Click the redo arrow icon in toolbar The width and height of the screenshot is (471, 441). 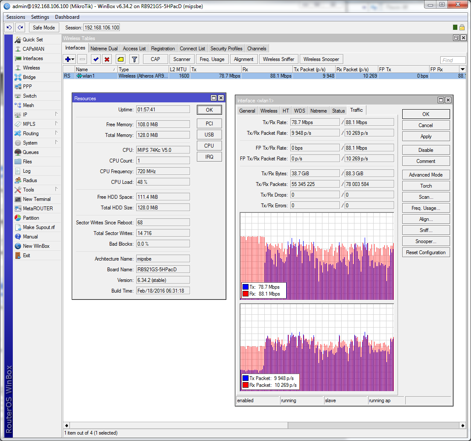20,27
